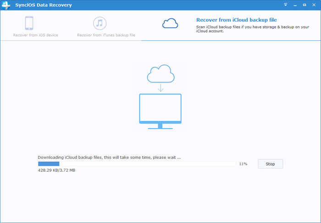This screenshot has width=321, height=223.
Task: Click the large cloud download illustration
Action: pyautogui.click(x=160, y=74)
